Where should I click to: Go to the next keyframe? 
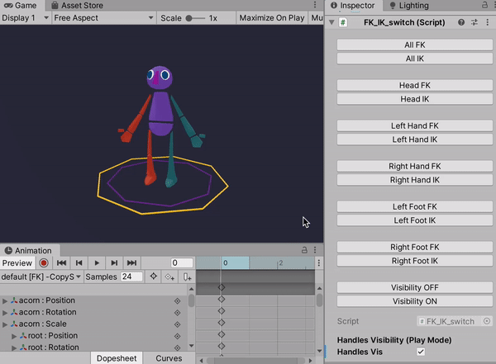[114, 263]
